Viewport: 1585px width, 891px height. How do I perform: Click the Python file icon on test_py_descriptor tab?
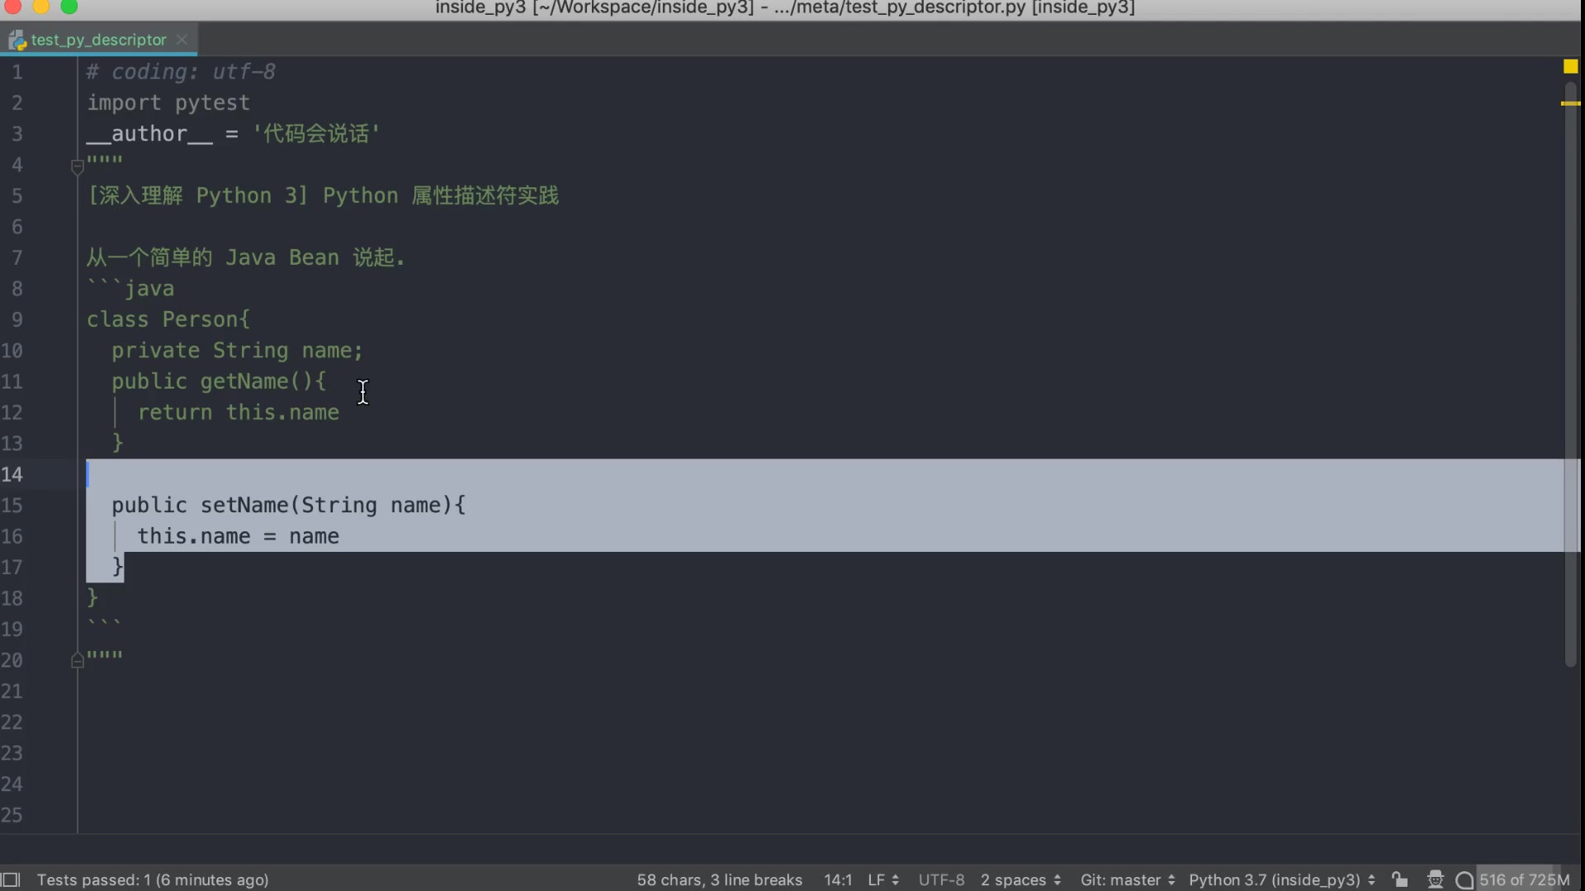(x=17, y=40)
